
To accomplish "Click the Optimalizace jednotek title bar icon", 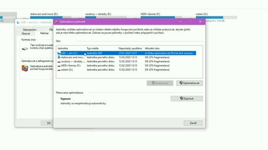I will 57,22.
